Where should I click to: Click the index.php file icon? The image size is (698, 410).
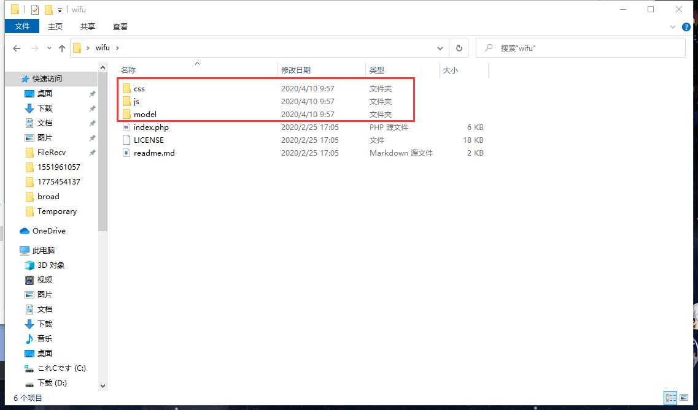(x=127, y=127)
